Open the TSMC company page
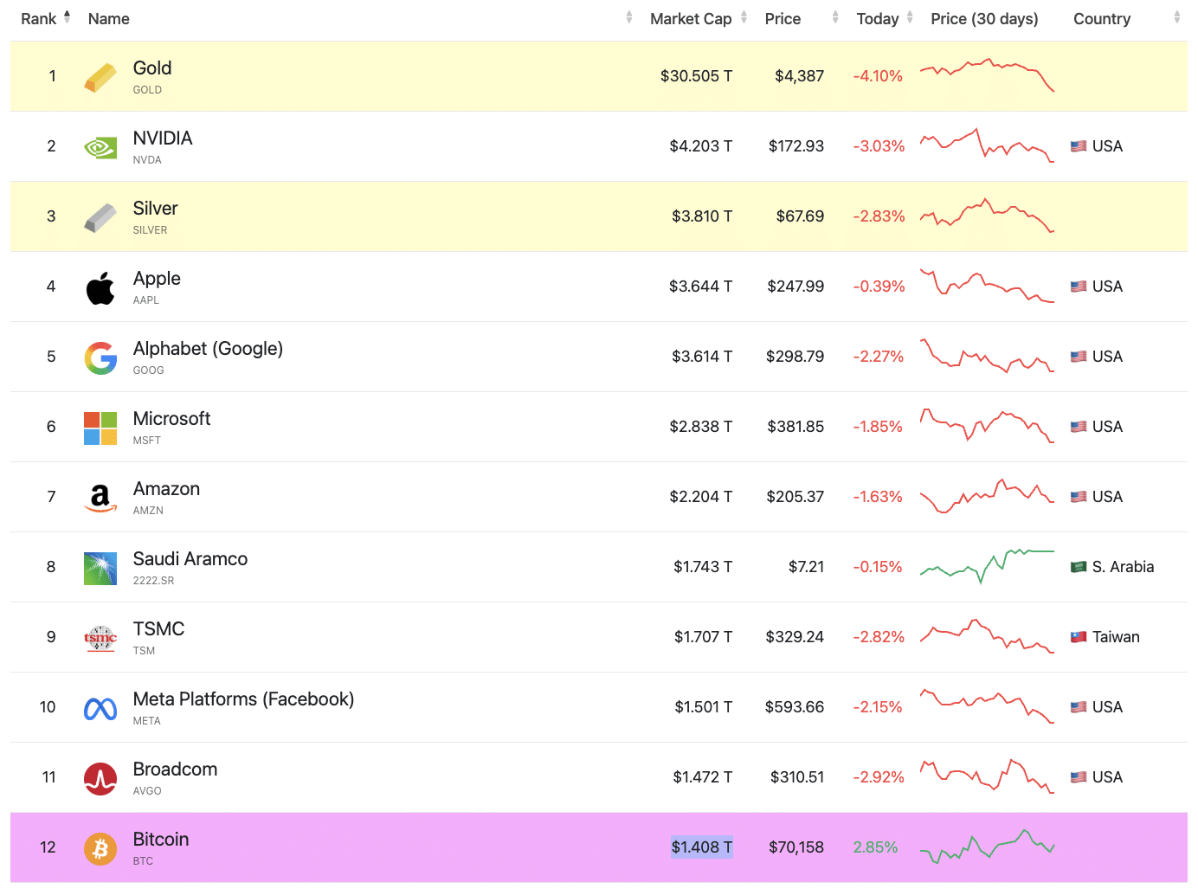 pos(158,629)
